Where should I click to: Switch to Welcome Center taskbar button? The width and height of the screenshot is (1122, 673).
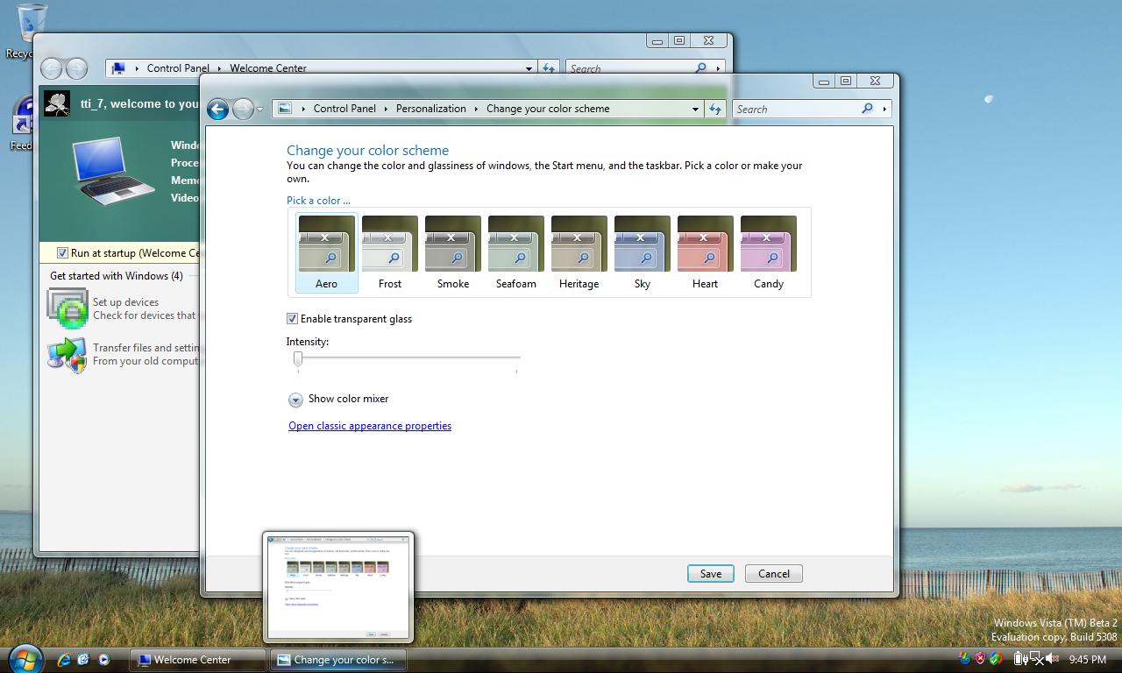197,660
